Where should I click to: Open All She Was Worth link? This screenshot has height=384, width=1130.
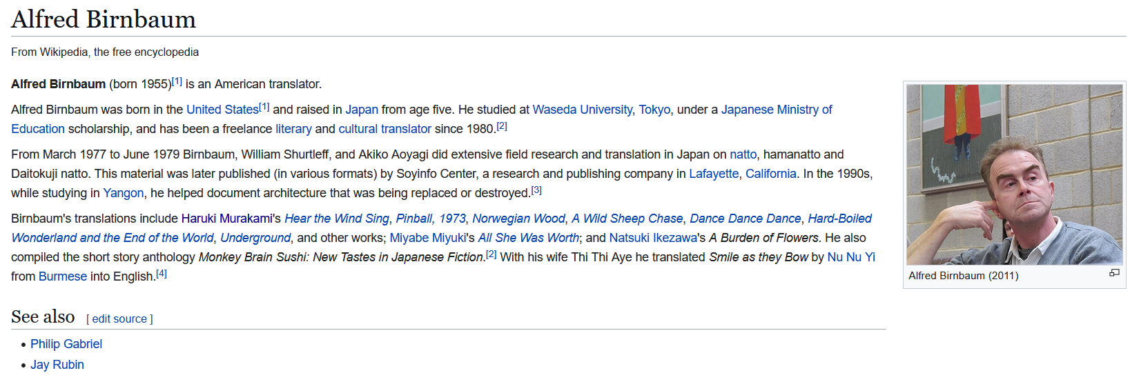529,238
